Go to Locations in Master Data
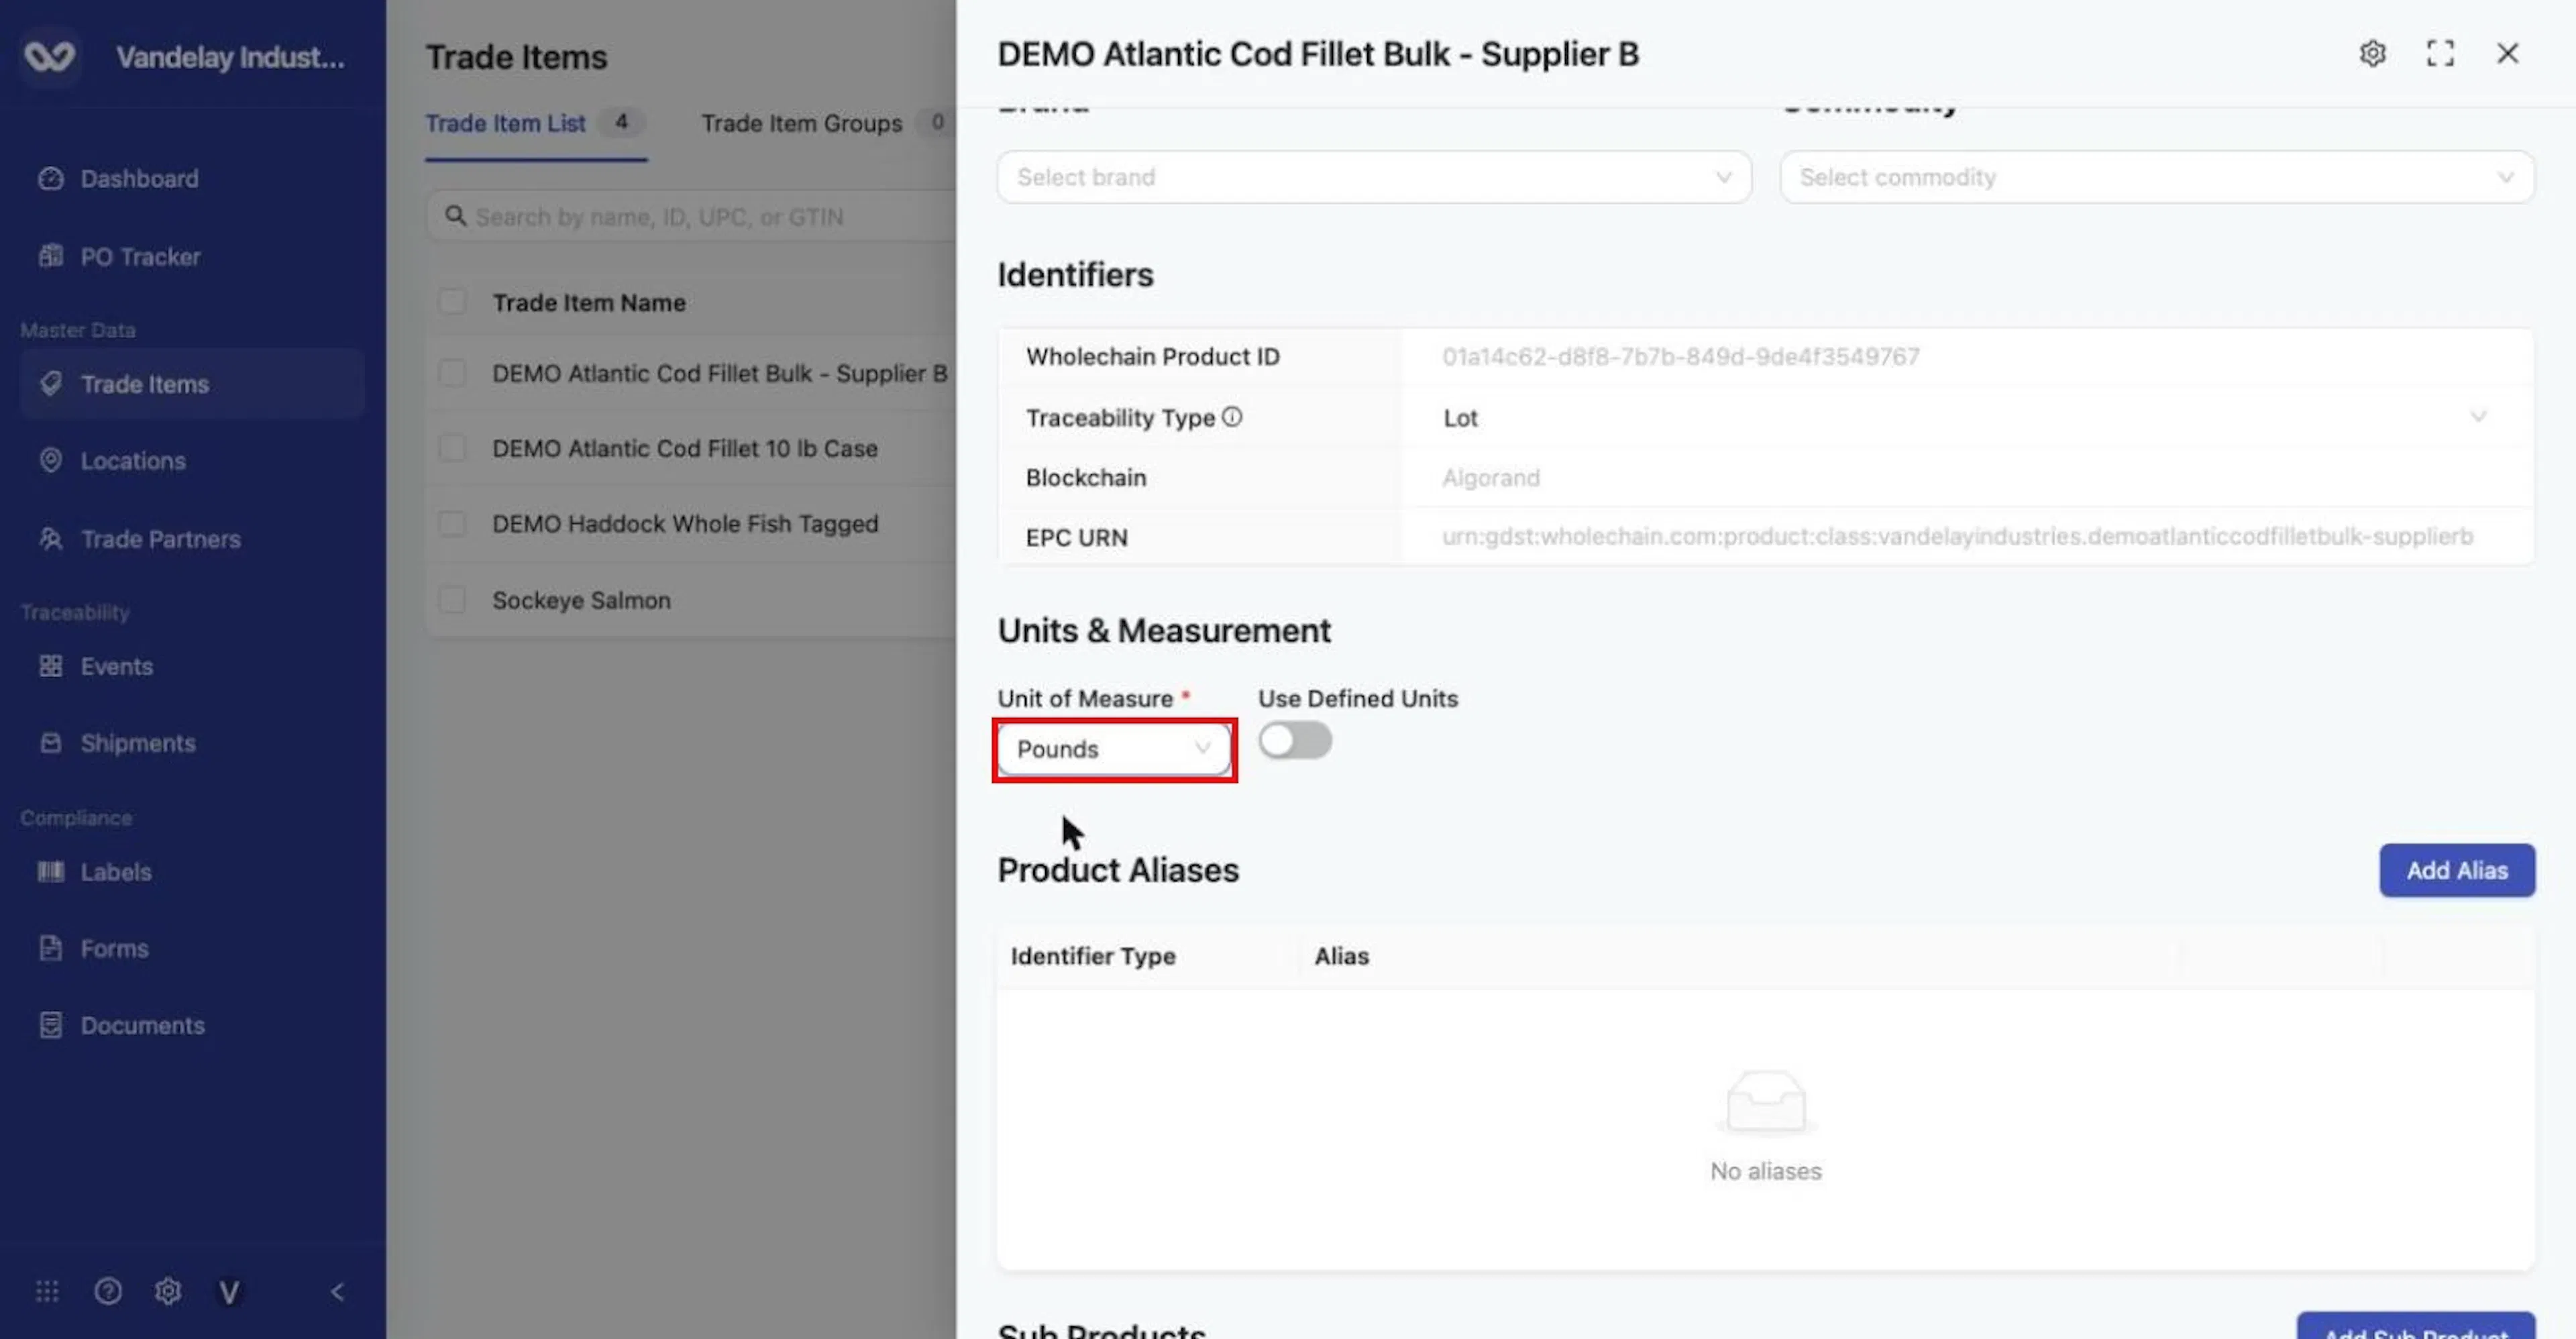2576x1339 pixels. click(133, 461)
